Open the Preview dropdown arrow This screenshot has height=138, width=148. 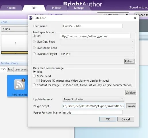point(127,14)
